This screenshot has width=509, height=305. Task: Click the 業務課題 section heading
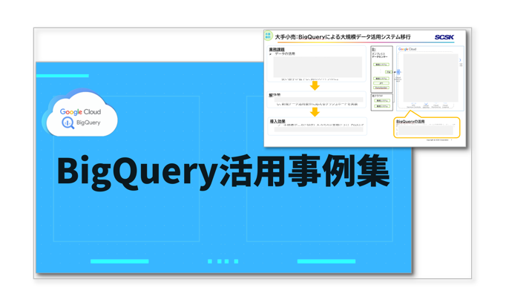(277, 50)
